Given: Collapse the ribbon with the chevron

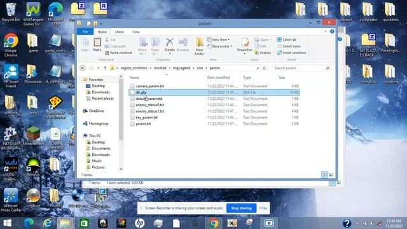Looking at the screenshot, I should 326,31.
